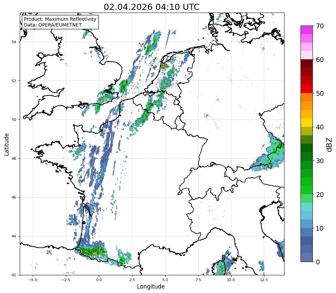Image resolution: width=336 pixels, height=293 pixels.
Task: Click the latitude tick label 44
Action: coord(14,236)
